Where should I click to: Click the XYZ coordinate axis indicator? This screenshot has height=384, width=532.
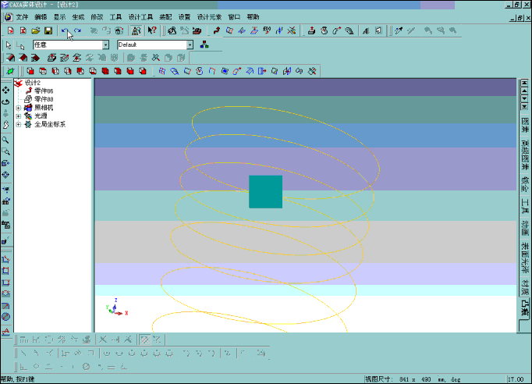117,308
